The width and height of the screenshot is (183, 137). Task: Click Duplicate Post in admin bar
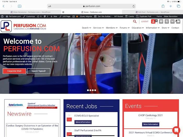pyautogui.click(x=144, y=16)
